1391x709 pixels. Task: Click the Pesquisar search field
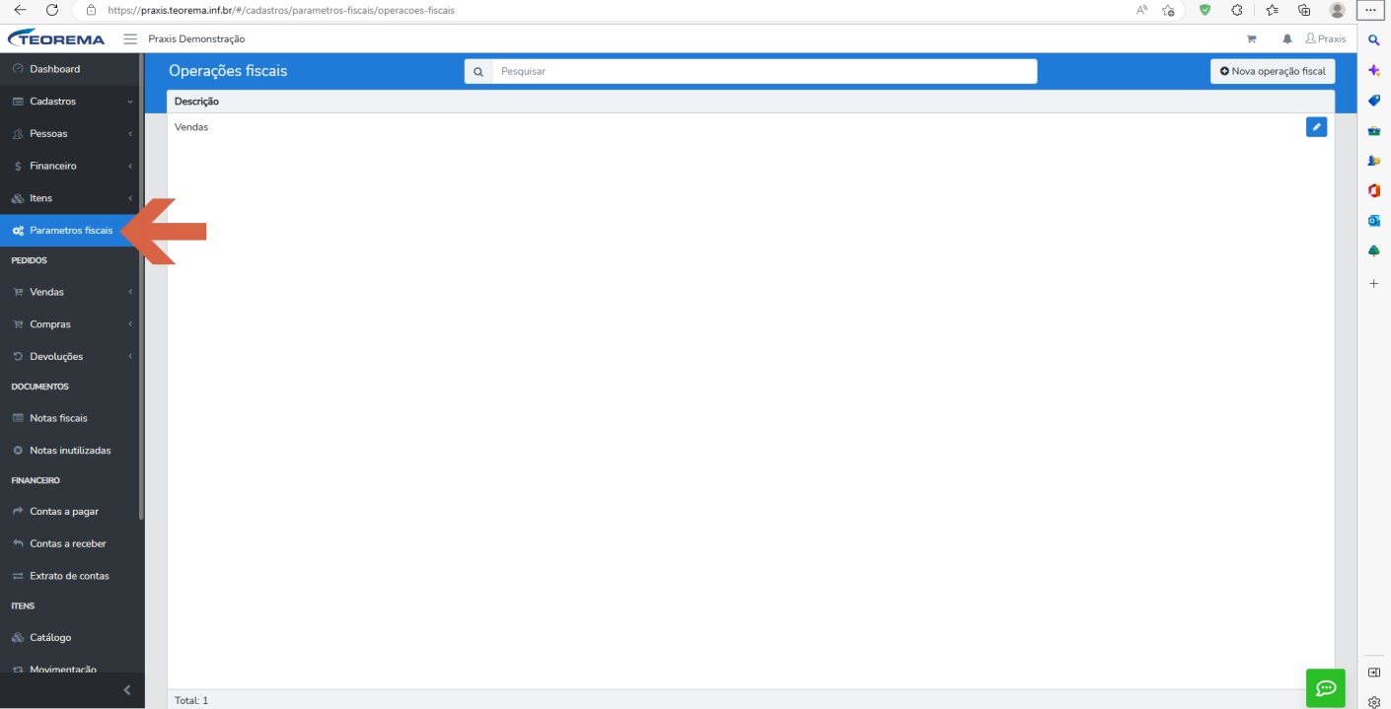[765, 71]
